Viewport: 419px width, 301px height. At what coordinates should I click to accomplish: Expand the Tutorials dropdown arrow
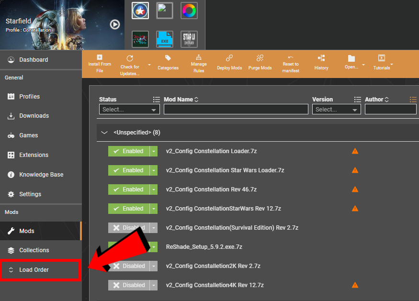[x=392, y=65]
